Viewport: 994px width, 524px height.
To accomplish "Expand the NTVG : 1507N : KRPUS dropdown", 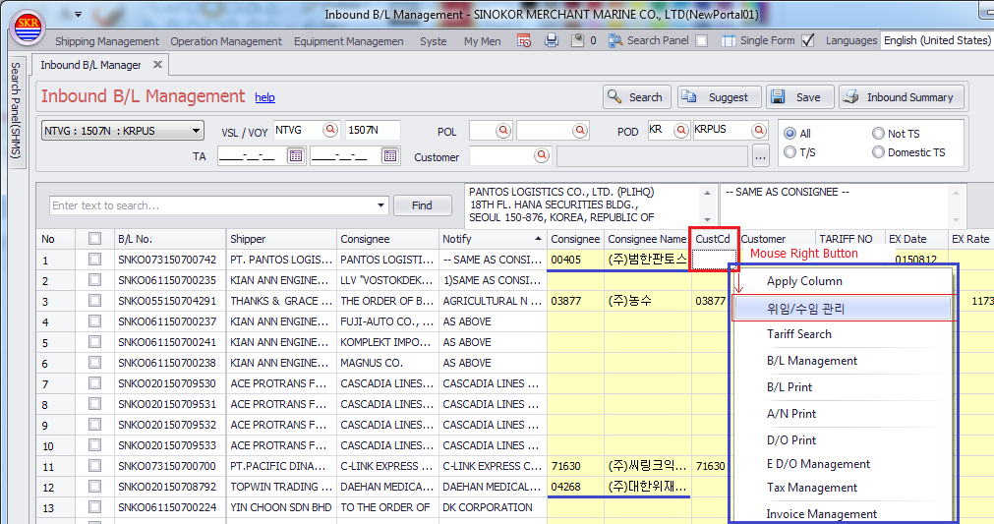I will [197, 131].
